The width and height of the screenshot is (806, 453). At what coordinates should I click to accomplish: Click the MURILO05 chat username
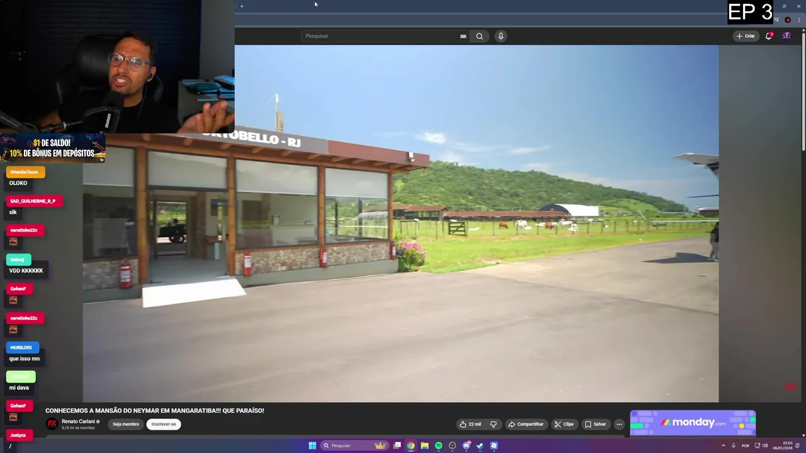[21, 347]
